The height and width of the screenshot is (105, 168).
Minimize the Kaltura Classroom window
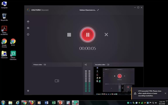tap(135, 7)
